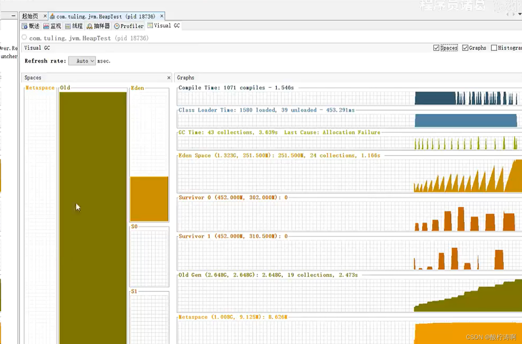Open the 监视 monitor sub-tab

pos(52,26)
